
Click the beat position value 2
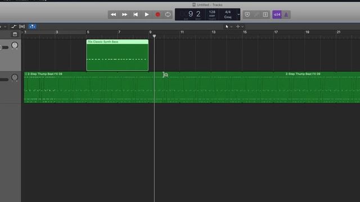(198, 14)
